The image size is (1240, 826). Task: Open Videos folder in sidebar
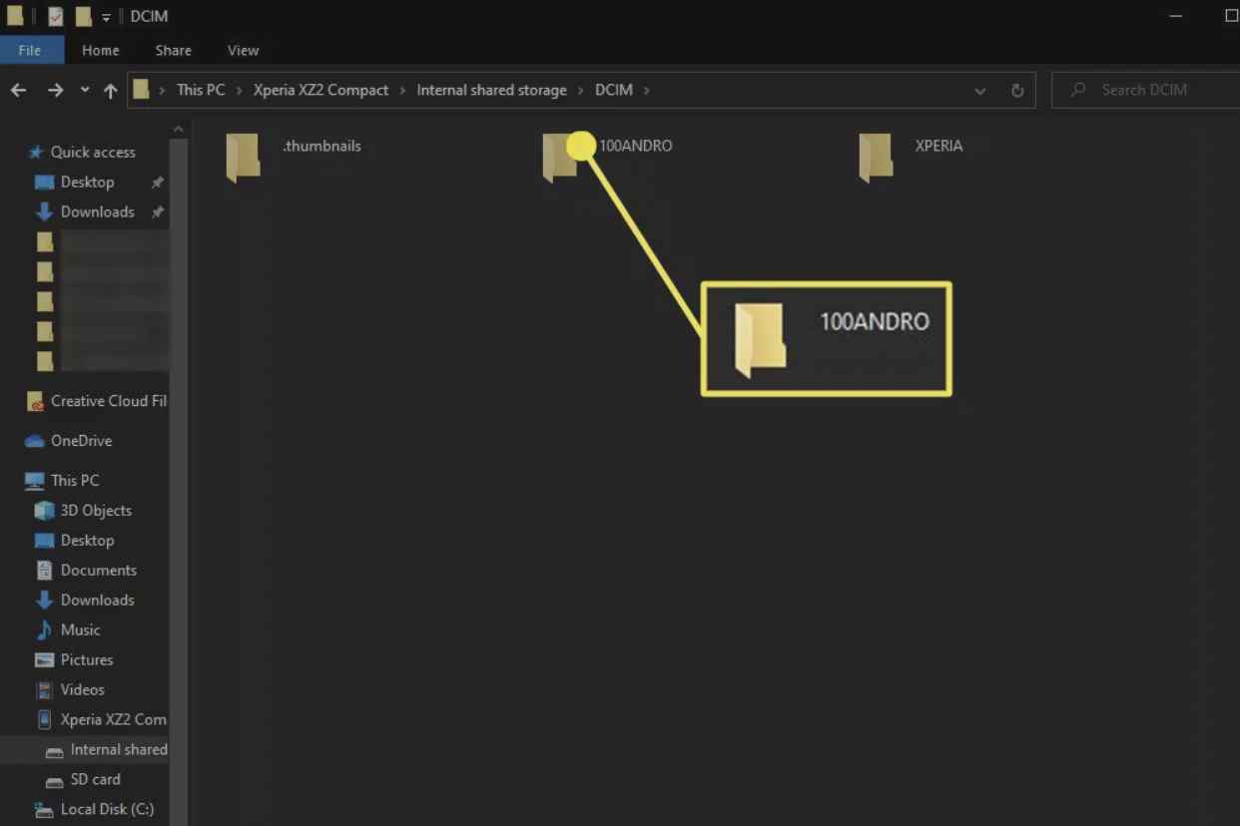tap(82, 690)
